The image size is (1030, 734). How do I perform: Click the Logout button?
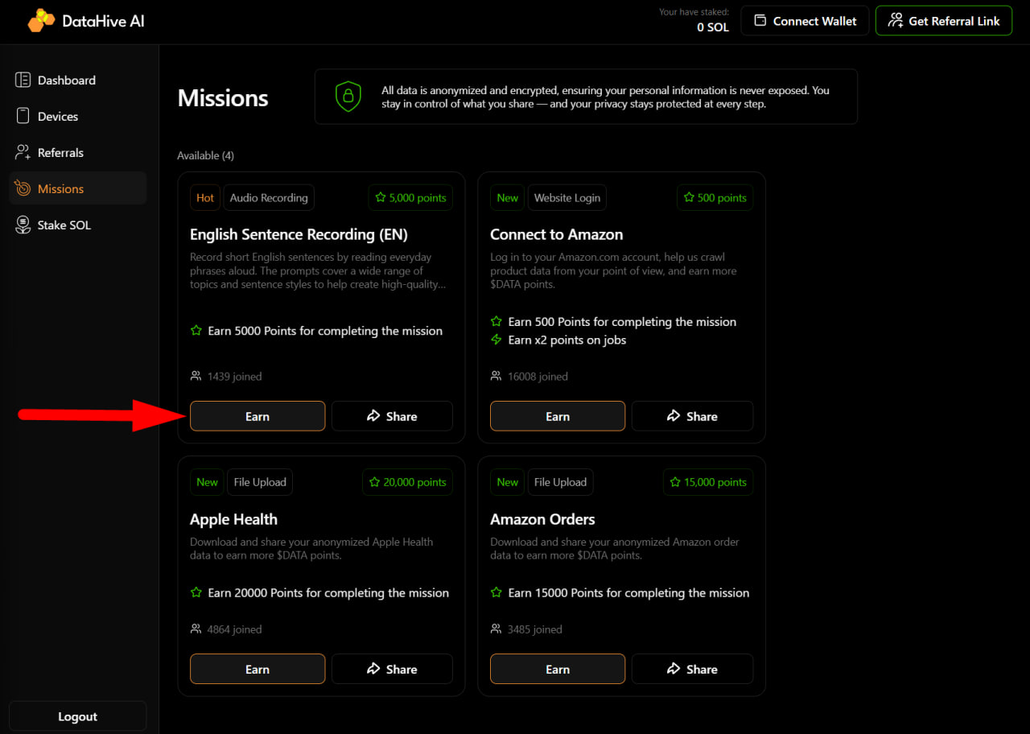[78, 716]
